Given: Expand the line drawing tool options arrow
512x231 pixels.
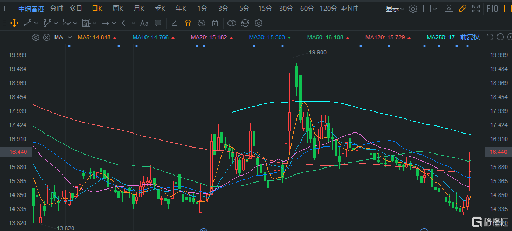Looking at the screenshot, I should (36, 23).
